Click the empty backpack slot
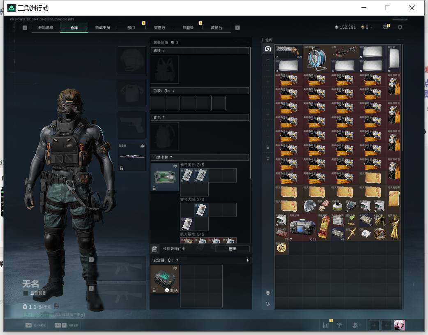Viewport: 428px width, 335px height. 165,136
